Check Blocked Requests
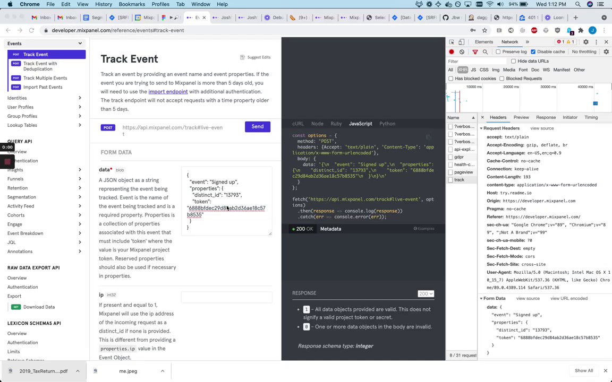 click(502, 79)
